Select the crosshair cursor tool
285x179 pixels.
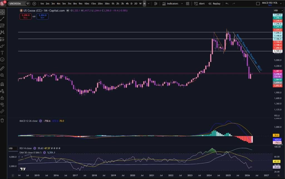2,12
